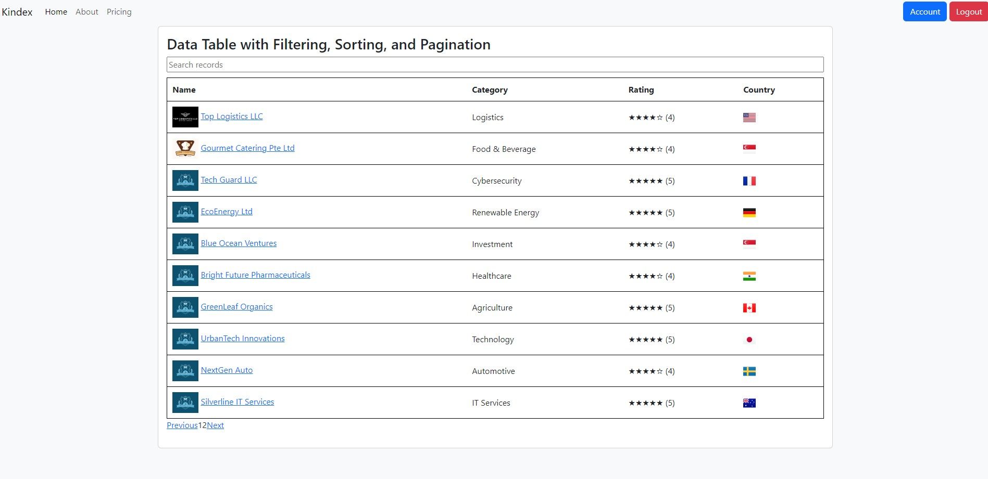Click the star rating in Silverline row
Viewport: 988px width, 479px height.
point(652,403)
